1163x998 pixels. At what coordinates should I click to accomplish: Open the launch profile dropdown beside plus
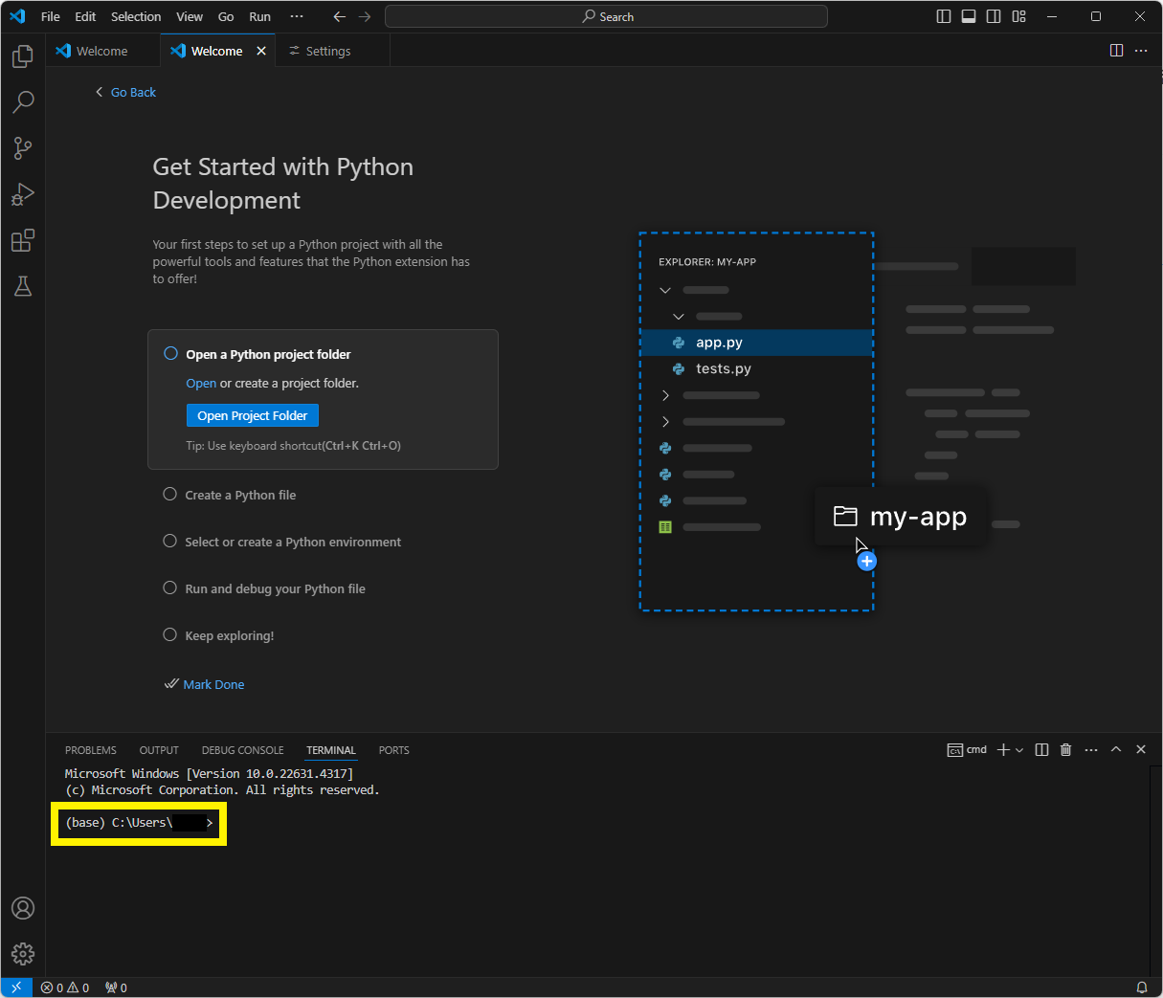point(1019,750)
